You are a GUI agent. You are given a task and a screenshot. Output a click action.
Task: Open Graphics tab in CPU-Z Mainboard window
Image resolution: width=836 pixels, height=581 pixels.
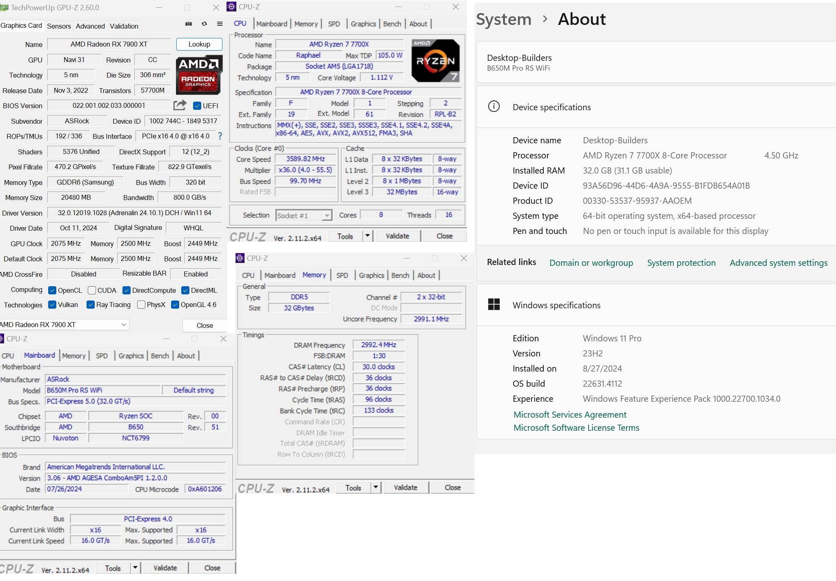[x=131, y=356]
